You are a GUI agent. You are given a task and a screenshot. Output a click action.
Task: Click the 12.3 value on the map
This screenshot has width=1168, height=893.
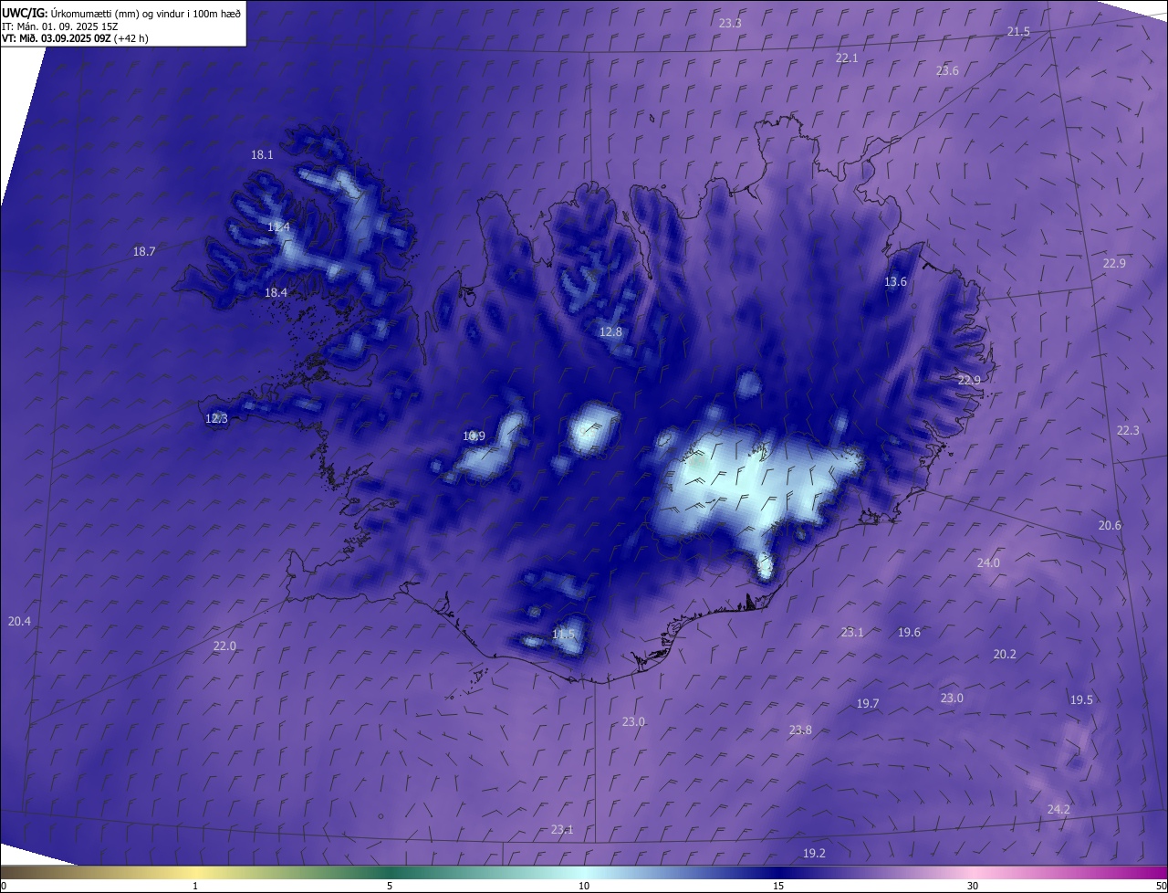[x=216, y=418]
